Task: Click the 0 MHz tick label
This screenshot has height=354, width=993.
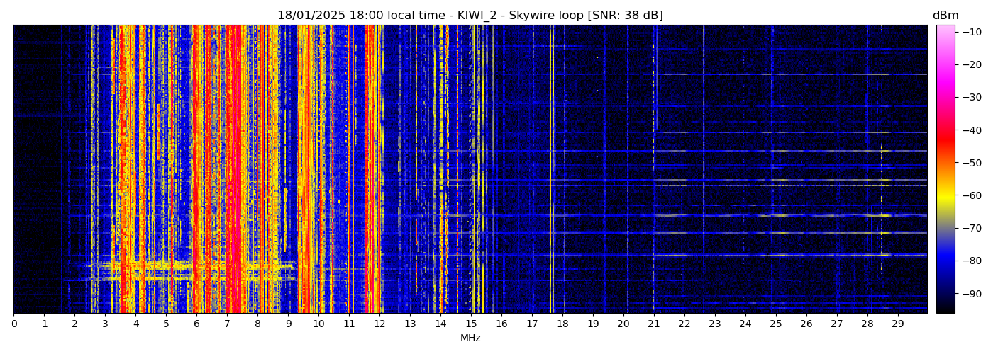Action: coord(14,324)
